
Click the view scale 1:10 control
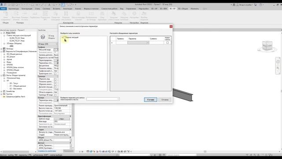point(81,151)
